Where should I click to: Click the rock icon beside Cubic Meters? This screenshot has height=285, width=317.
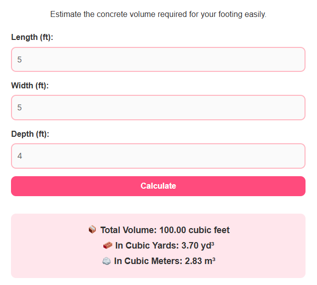point(106,261)
